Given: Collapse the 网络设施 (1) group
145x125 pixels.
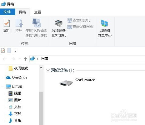Looking at the screenshot, I should (48, 70).
